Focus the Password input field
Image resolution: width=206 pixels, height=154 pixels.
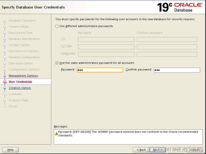[100, 70]
